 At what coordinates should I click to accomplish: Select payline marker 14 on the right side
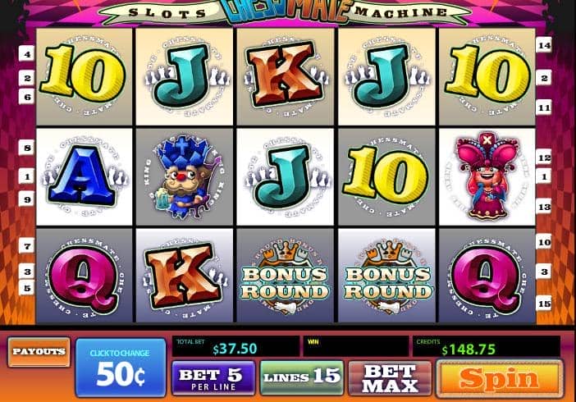point(544,45)
